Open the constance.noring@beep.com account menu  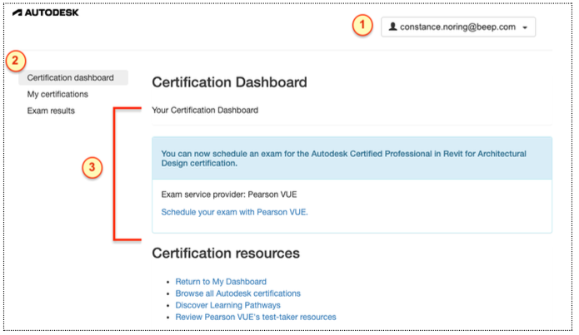click(458, 27)
